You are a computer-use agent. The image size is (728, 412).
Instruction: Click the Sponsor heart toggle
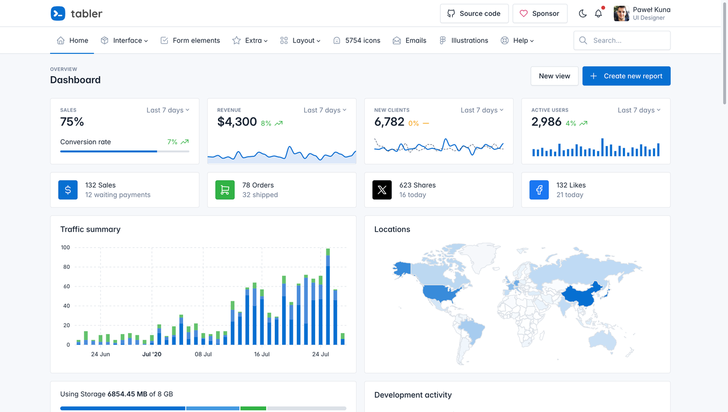[523, 13]
